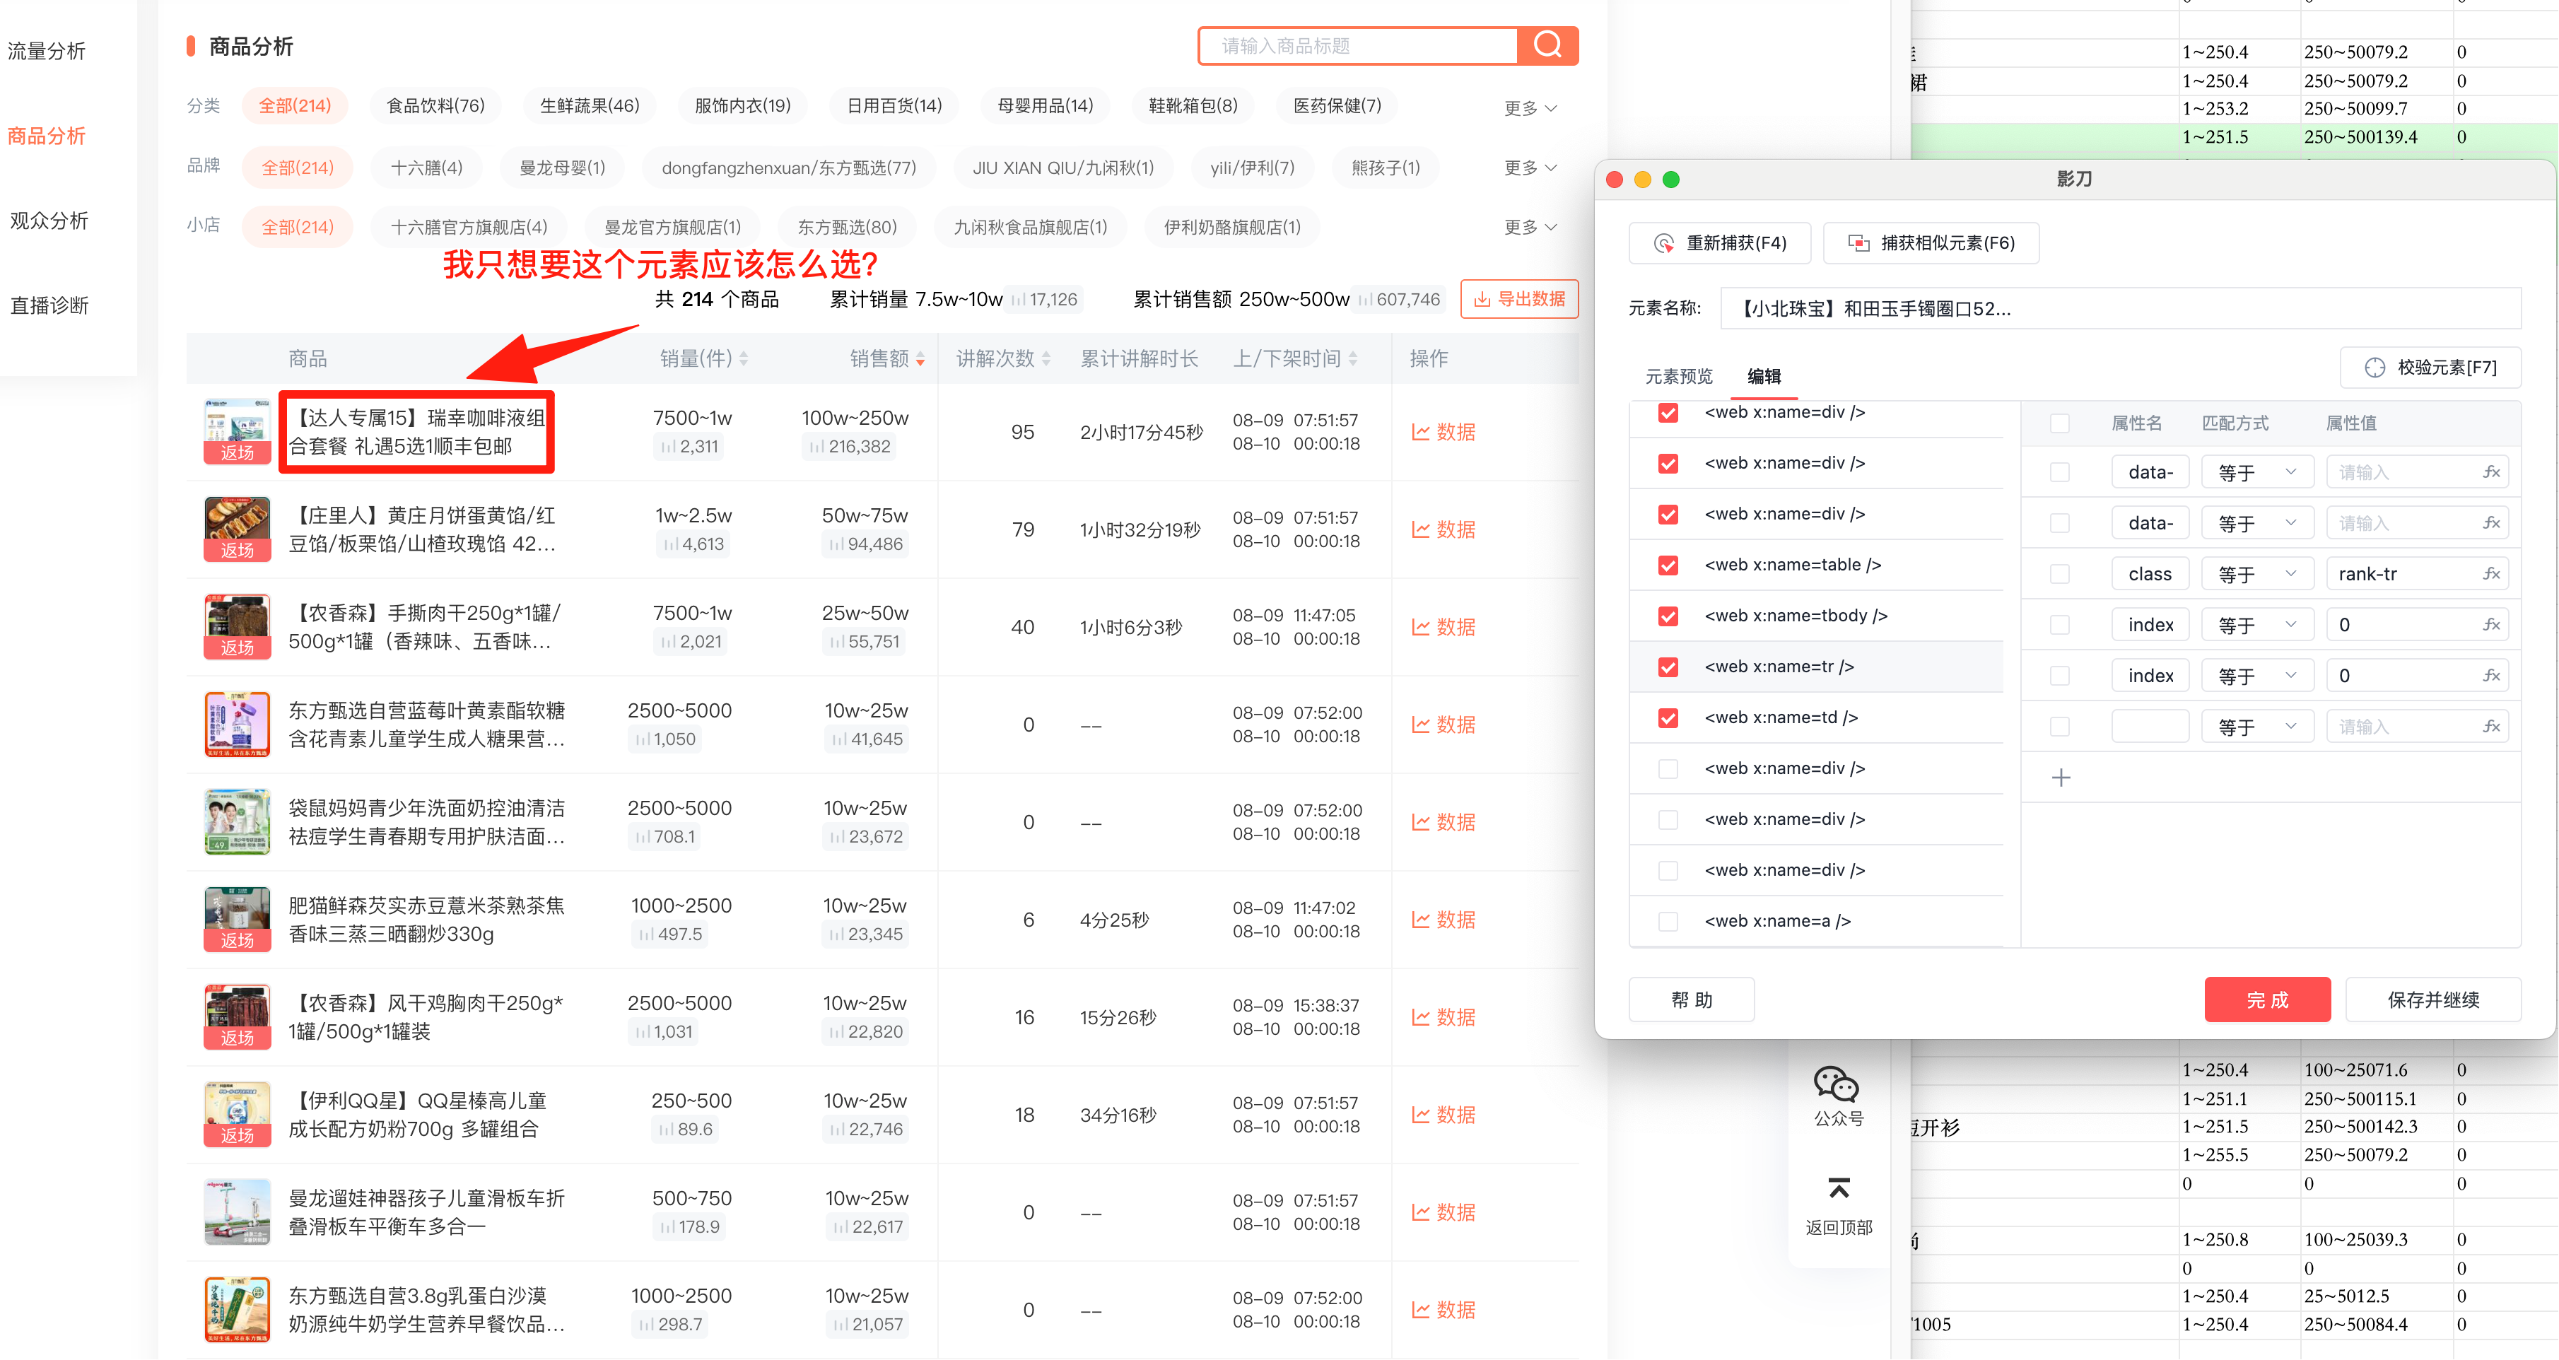Enable the class attribute checkbox
This screenshot has height=1360, width=2559.
[x=2059, y=574]
